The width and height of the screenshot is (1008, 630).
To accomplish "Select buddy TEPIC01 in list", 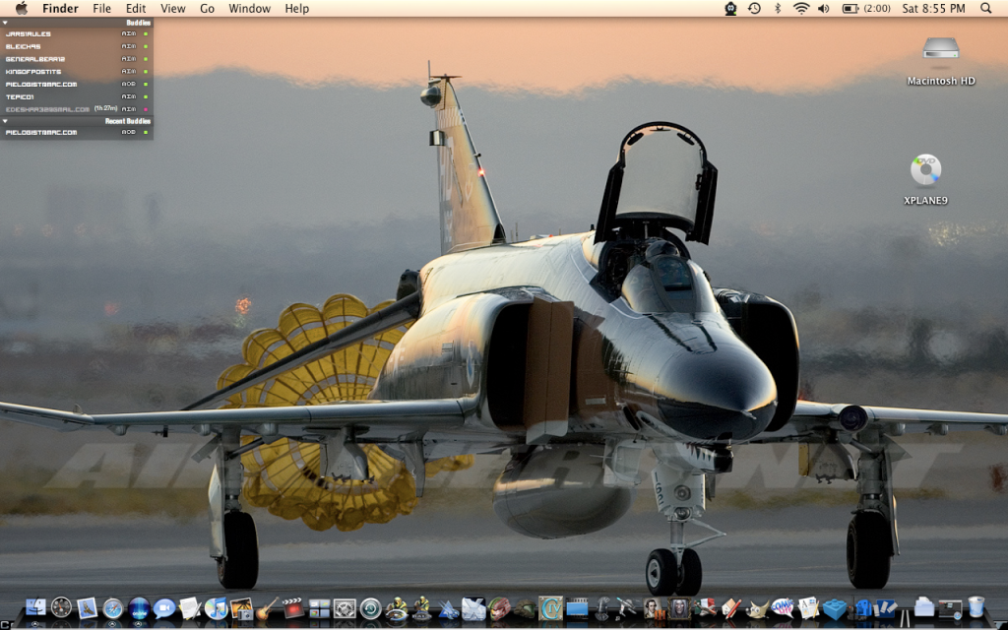I will pyautogui.click(x=77, y=96).
